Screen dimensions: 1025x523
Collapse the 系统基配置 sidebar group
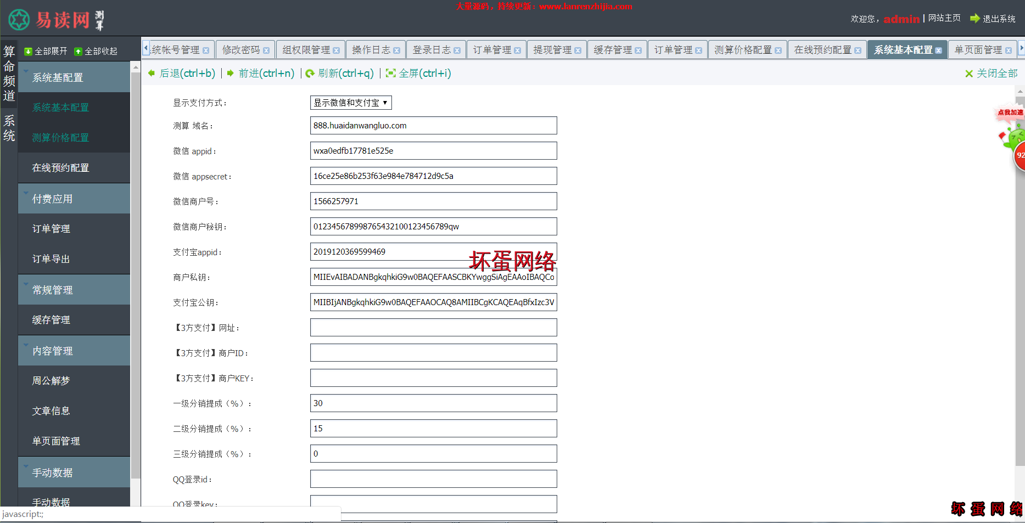[x=74, y=77]
